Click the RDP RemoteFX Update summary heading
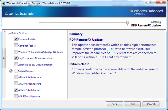Screen dimensions: 168x110 86,40
